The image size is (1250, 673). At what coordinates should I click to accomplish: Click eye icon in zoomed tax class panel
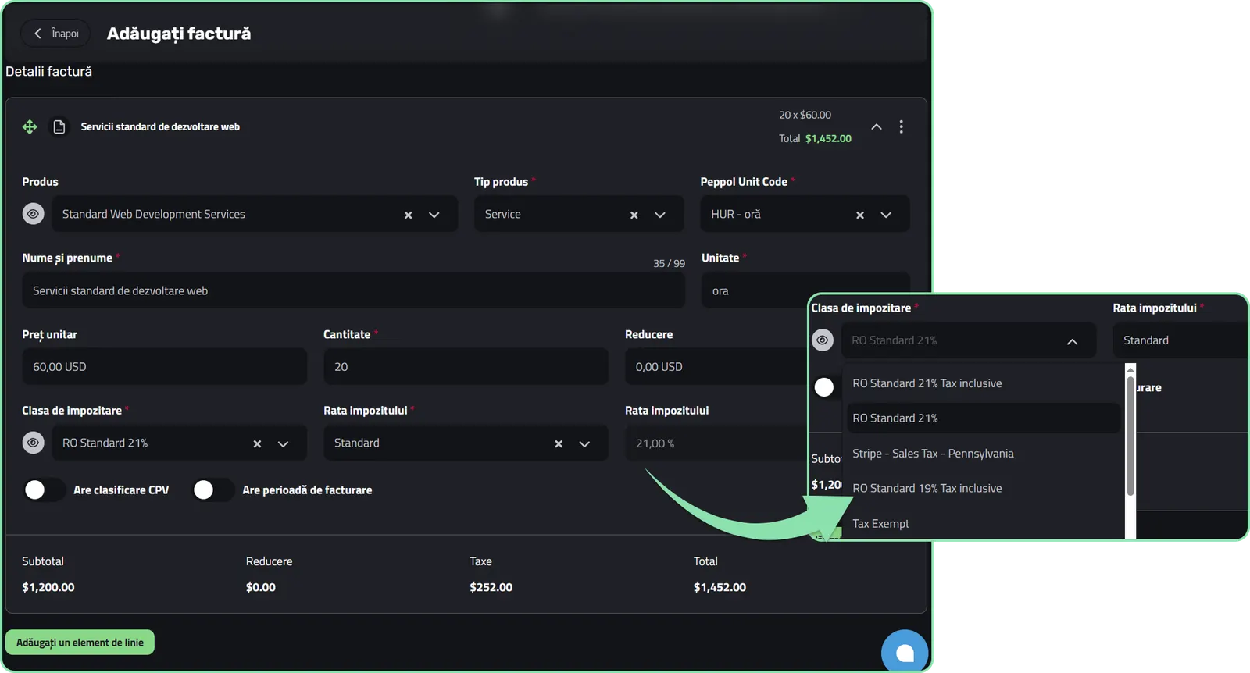[823, 340]
